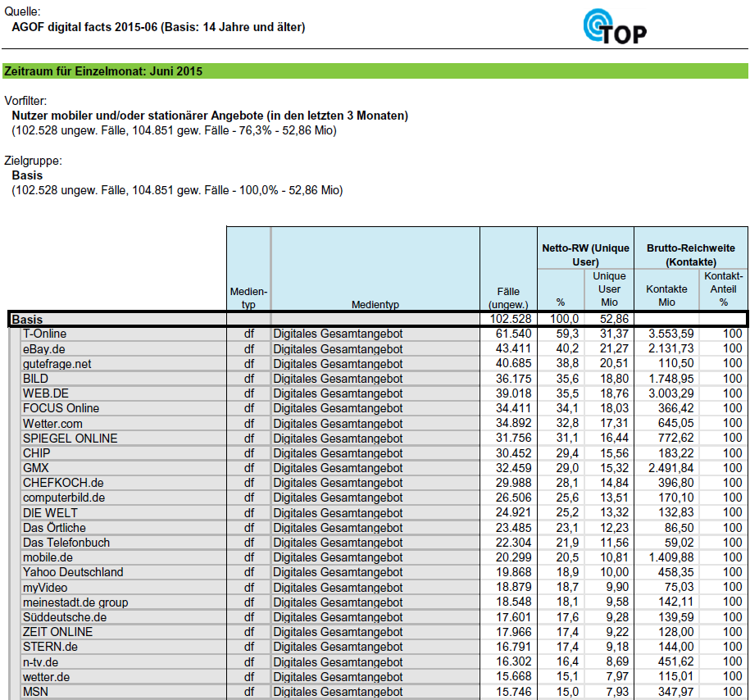This screenshot has height=700, width=750.
Task: Click T-Online contacts value 3.553,59
Action: coord(671,334)
